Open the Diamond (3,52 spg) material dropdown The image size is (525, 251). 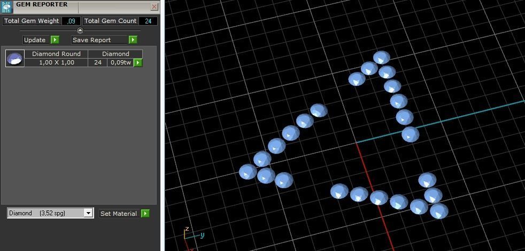(50, 213)
